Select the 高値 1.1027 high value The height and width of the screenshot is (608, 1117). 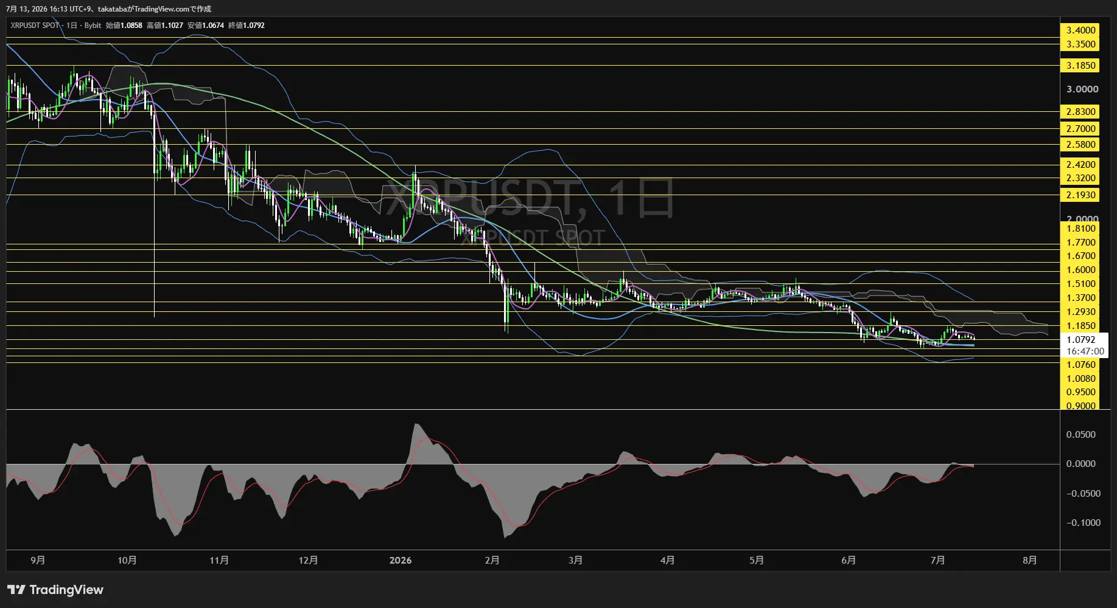point(165,26)
